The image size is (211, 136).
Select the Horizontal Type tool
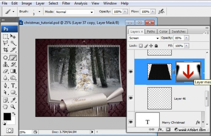(13, 85)
